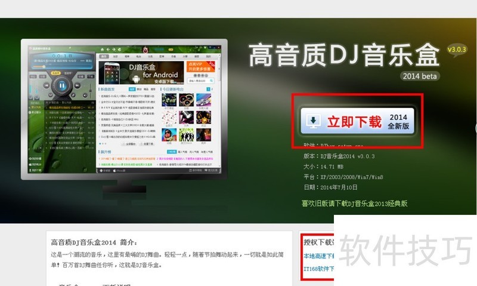This screenshot has width=477, height=286.
Task: Click the vertical volume slider in preview player
Action: (x=91, y=91)
